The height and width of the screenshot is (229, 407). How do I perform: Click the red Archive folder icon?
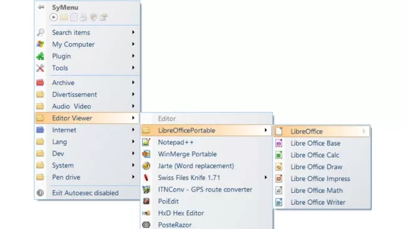pyautogui.click(x=40, y=83)
